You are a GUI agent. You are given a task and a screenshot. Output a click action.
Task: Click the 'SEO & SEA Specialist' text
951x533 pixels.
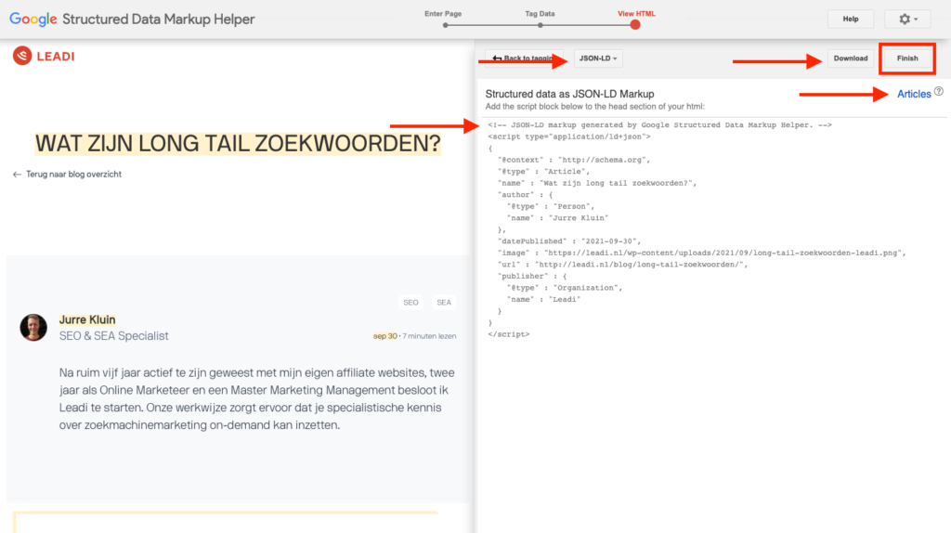pyautogui.click(x=114, y=336)
